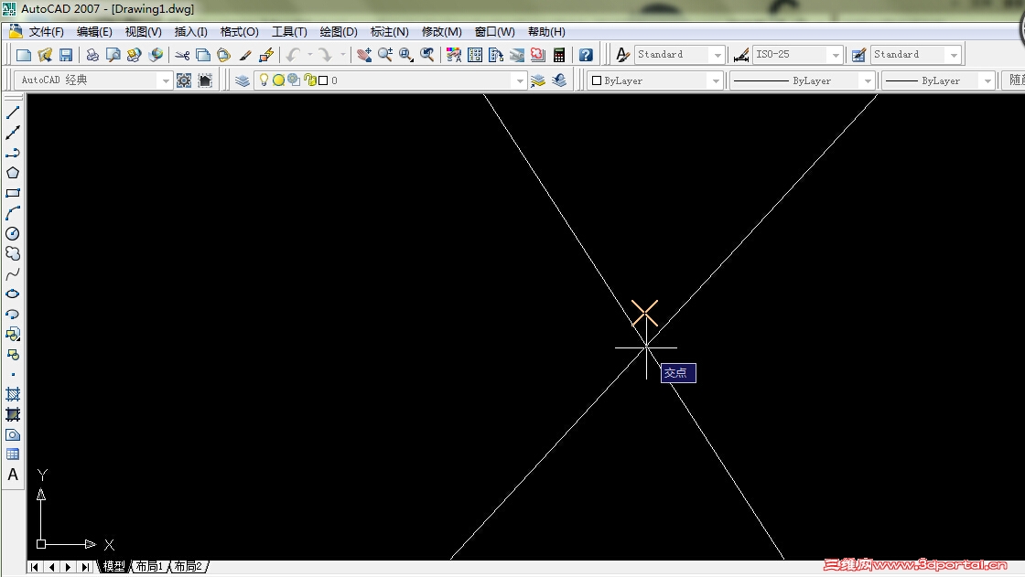This screenshot has width=1025, height=577.
Task: Open the Tool Palettes window icon
Action: pyautogui.click(x=495, y=55)
